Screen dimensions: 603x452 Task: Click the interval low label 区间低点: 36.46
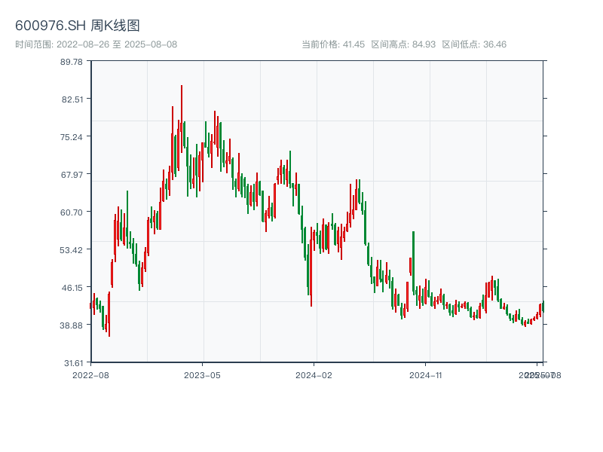click(x=474, y=44)
